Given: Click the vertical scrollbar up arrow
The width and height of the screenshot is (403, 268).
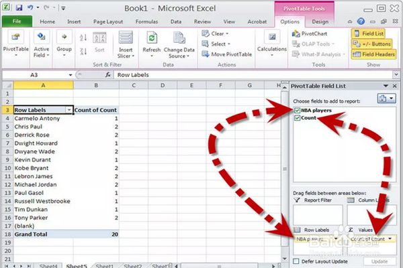Looking at the screenshot, I should [285, 88].
